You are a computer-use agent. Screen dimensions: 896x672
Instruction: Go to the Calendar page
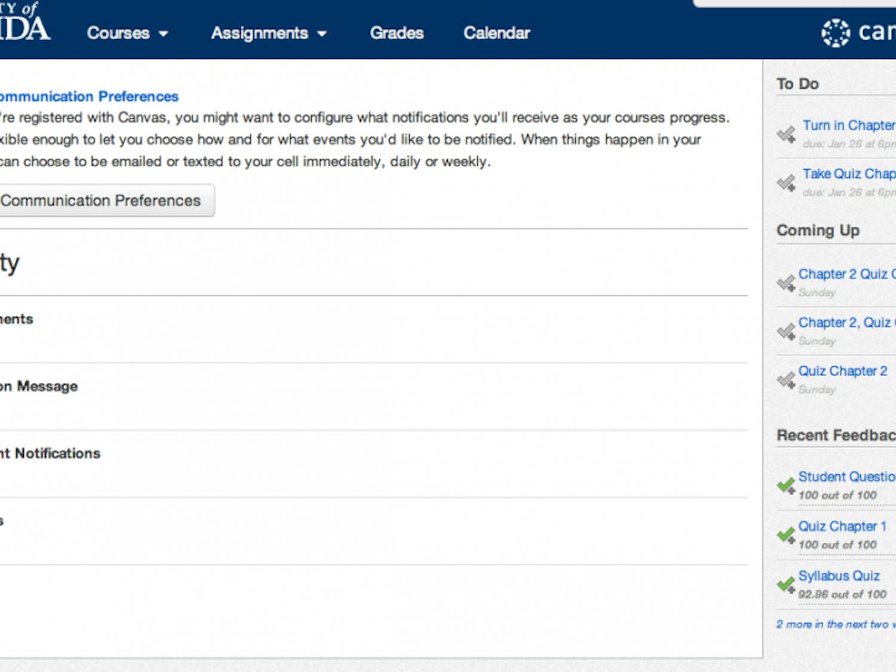point(496,33)
